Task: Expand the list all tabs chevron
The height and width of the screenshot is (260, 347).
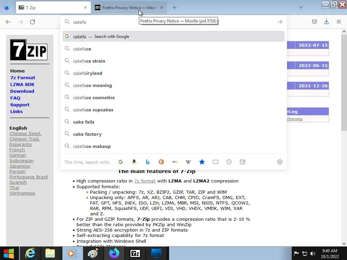Action: [x=301, y=7]
